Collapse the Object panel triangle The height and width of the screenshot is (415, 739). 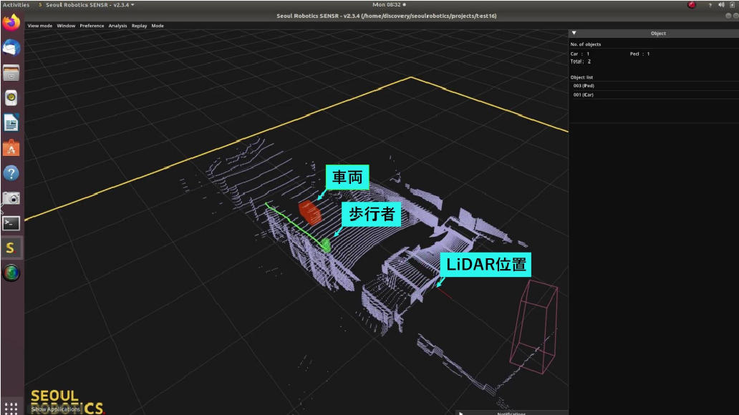pos(574,33)
